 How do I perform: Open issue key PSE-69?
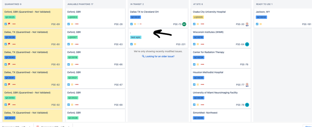(x=55, y=24)
